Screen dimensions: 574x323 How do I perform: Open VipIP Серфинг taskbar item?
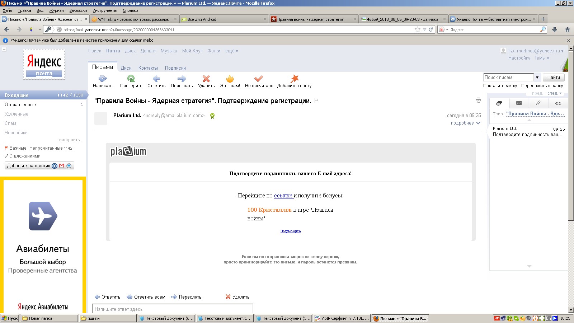pos(342,318)
